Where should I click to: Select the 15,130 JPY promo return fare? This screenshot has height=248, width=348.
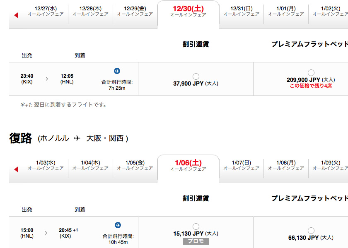click(x=196, y=227)
